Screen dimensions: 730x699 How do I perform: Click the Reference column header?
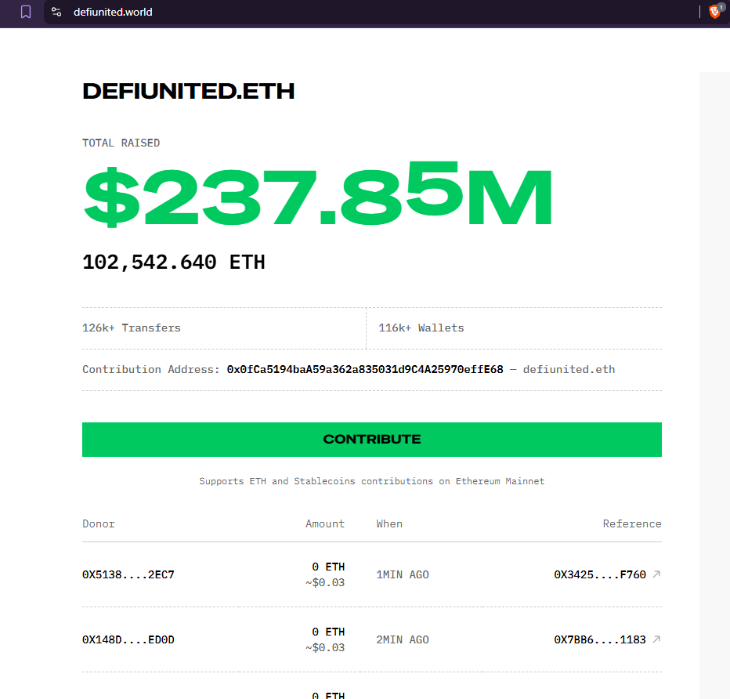(632, 523)
